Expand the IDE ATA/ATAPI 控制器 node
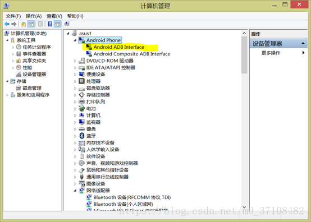 tap(75, 68)
